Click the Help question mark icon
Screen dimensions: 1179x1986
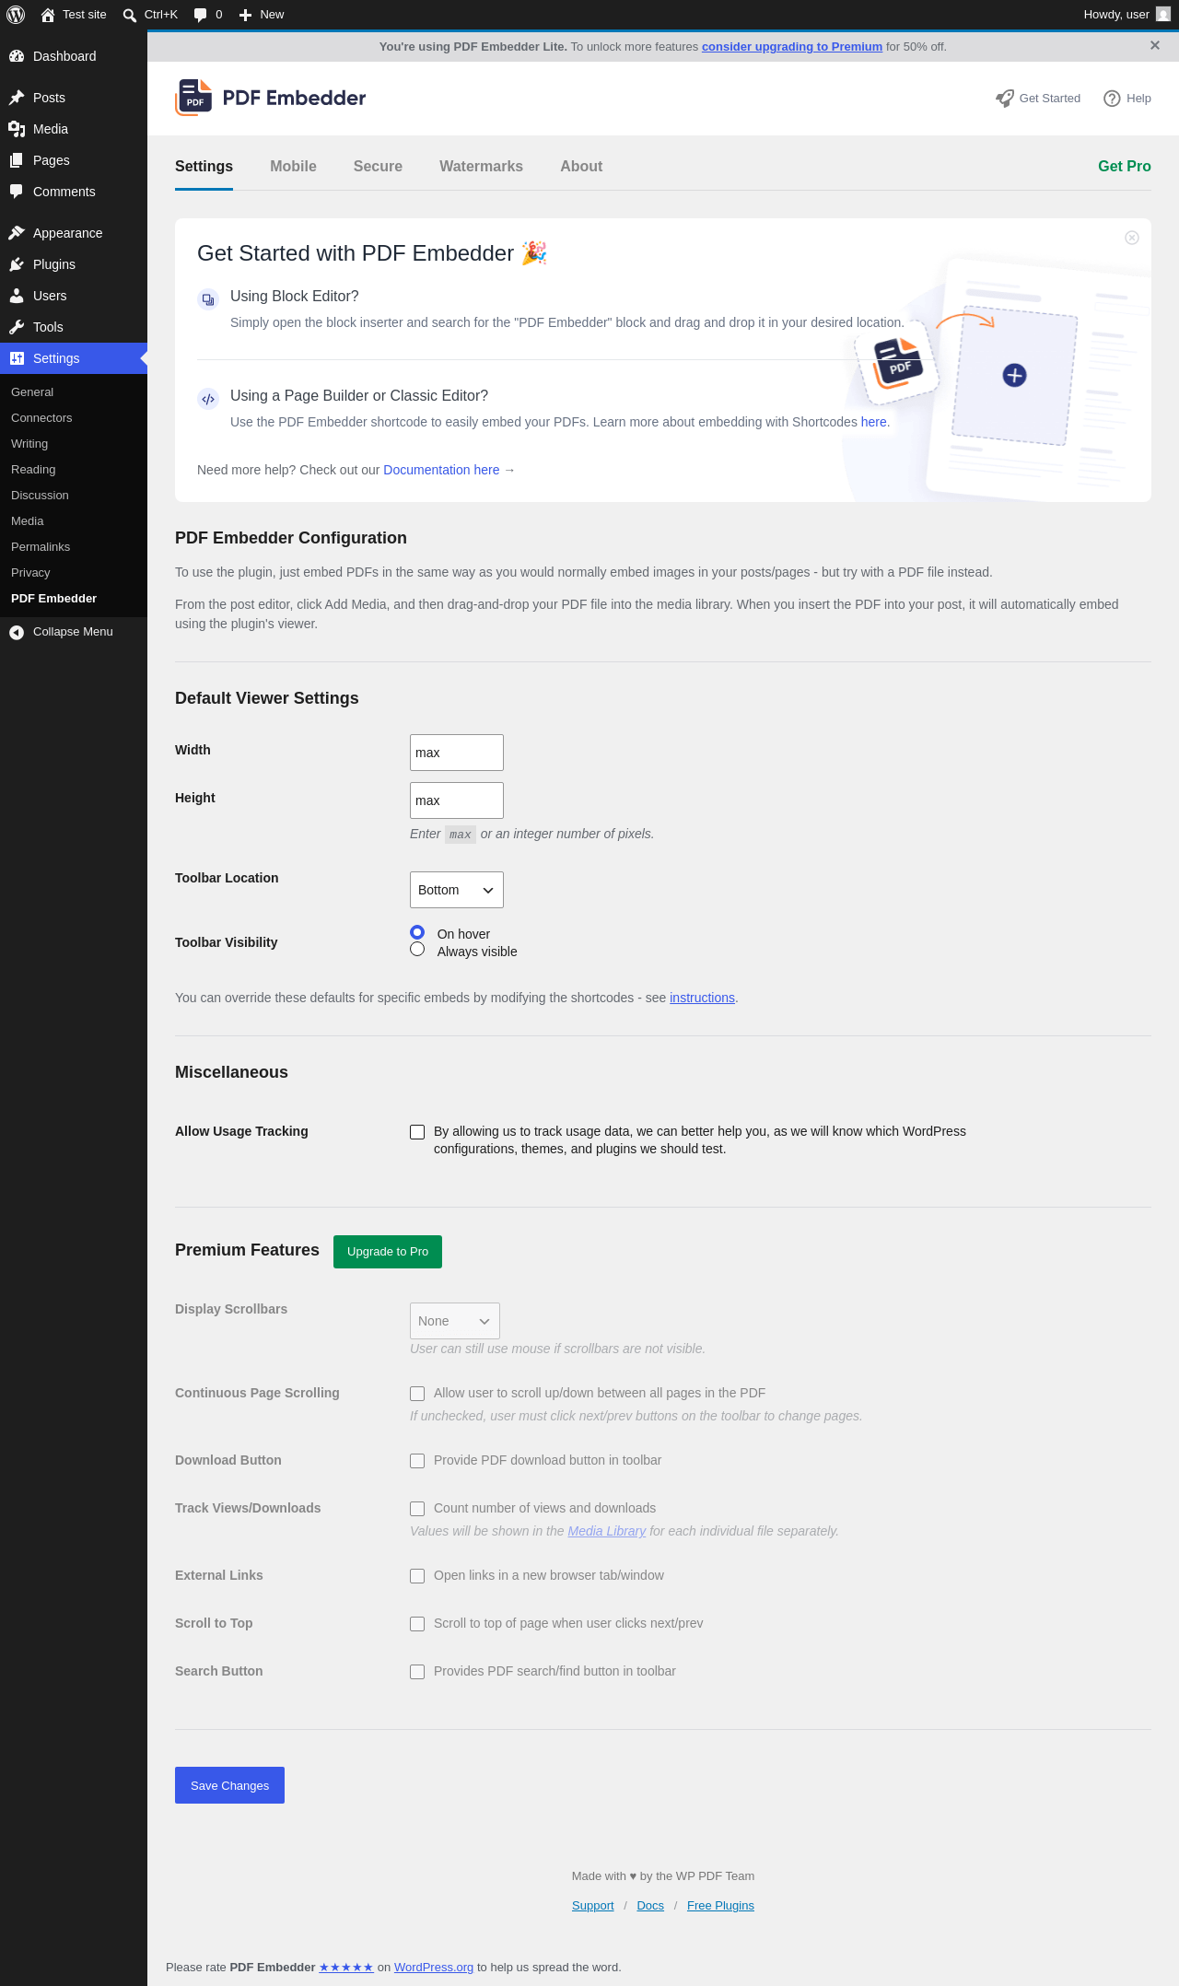pos(1112,99)
